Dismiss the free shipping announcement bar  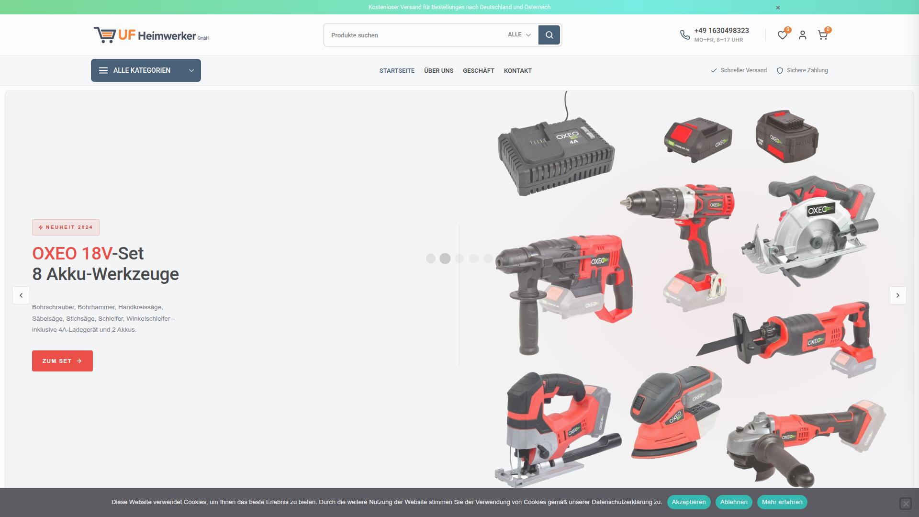coord(778,7)
